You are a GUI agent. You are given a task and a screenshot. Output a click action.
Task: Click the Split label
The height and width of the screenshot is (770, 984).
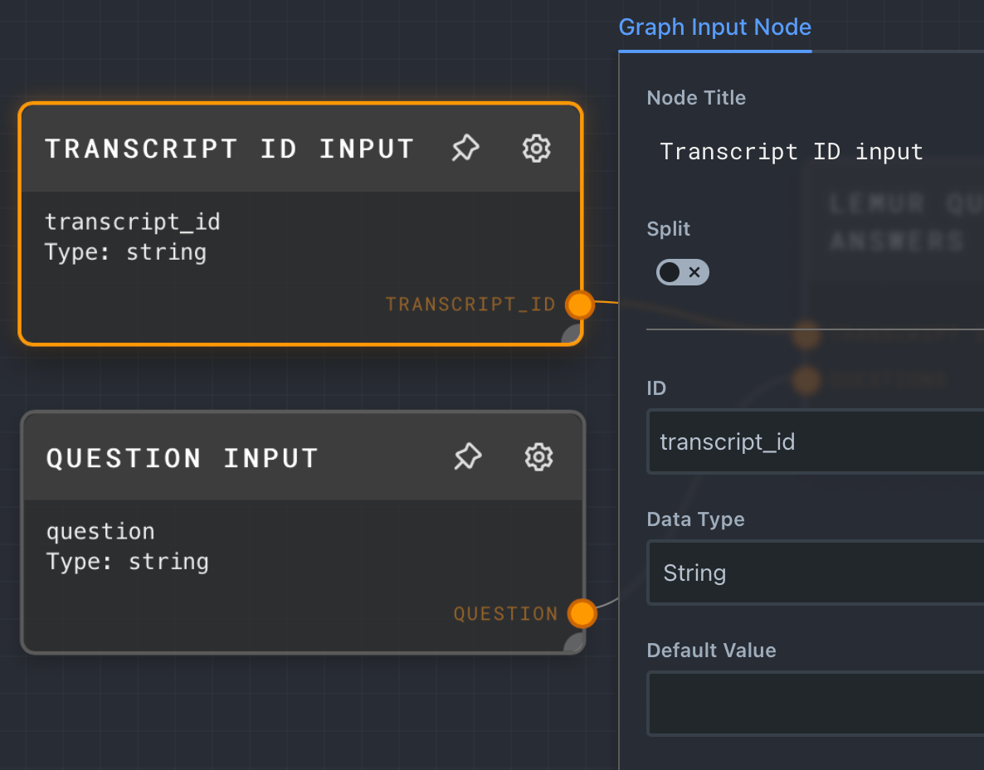(669, 229)
